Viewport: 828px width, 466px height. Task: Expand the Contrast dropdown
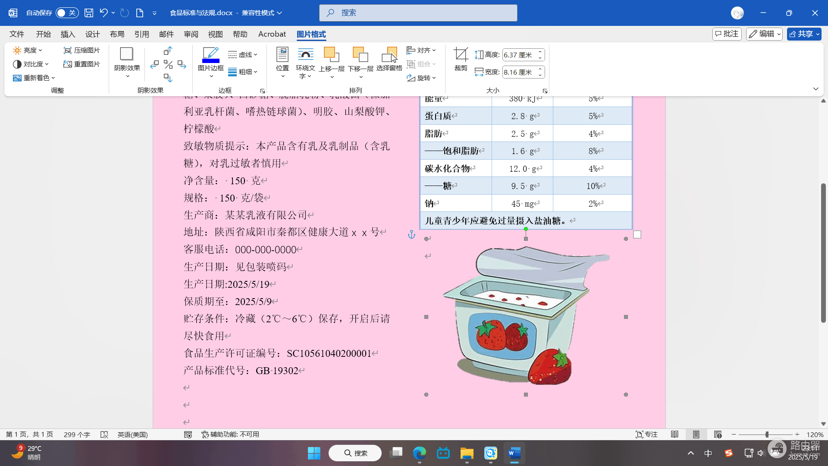31,64
